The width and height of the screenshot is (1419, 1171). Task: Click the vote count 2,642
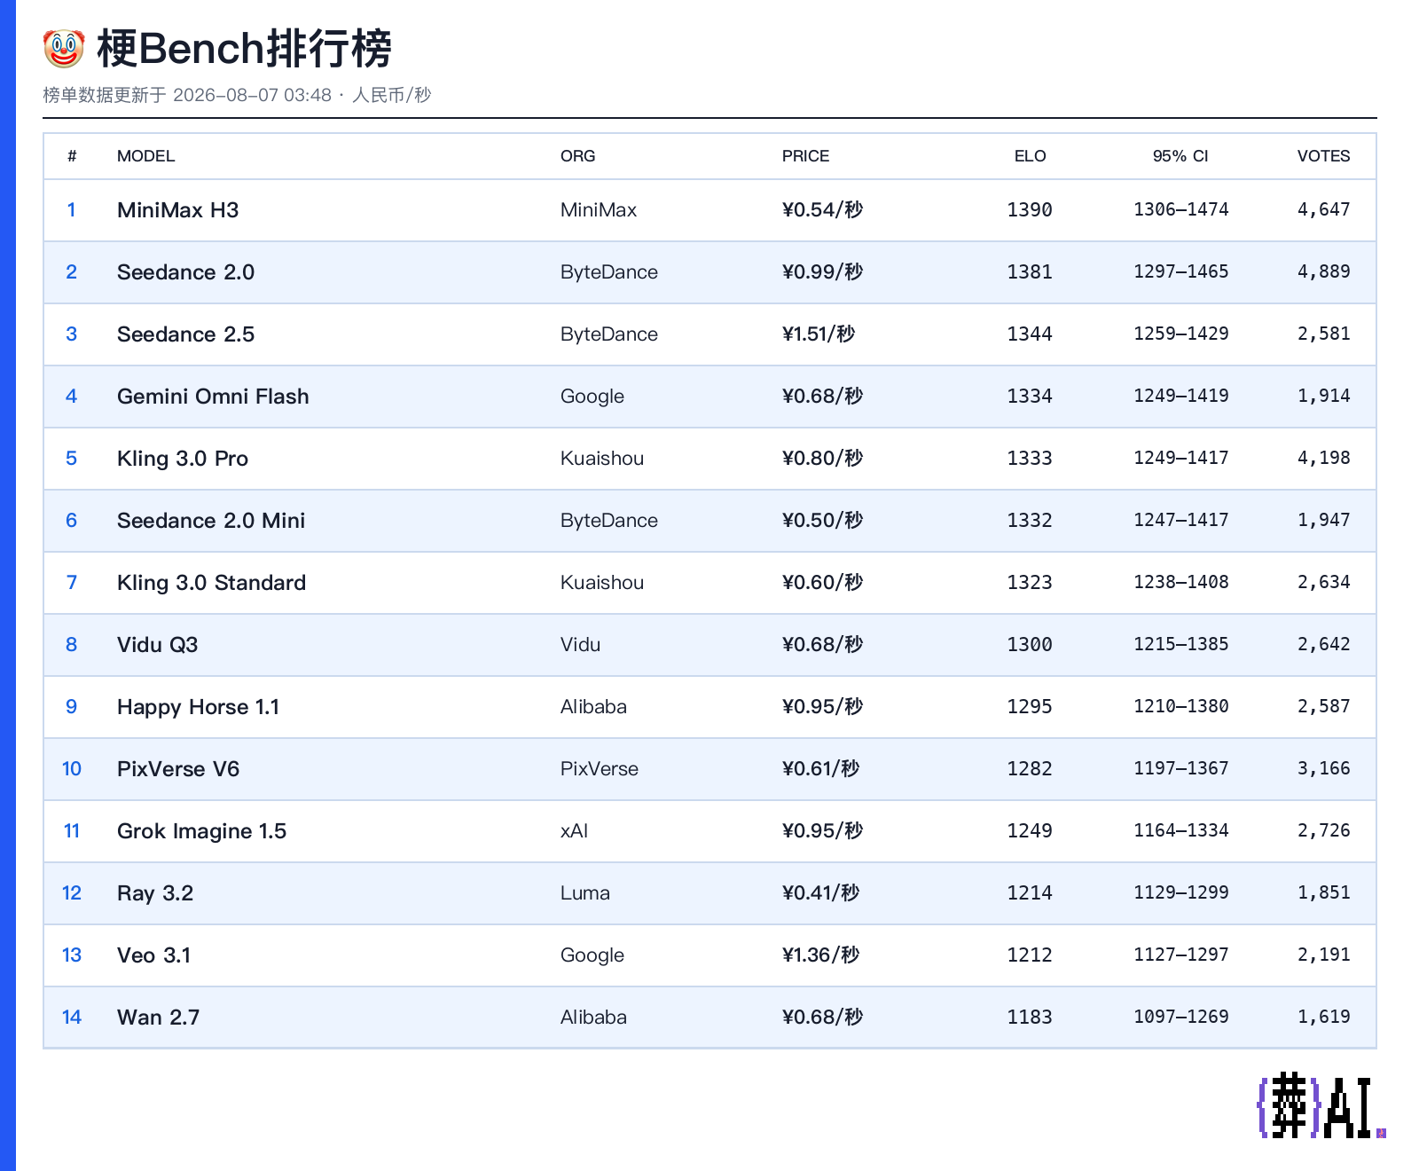click(1324, 645)
